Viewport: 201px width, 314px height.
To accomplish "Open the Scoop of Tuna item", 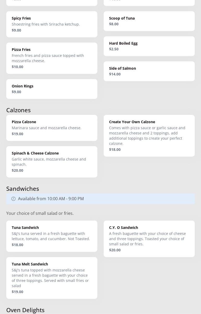I will [149, 21].
